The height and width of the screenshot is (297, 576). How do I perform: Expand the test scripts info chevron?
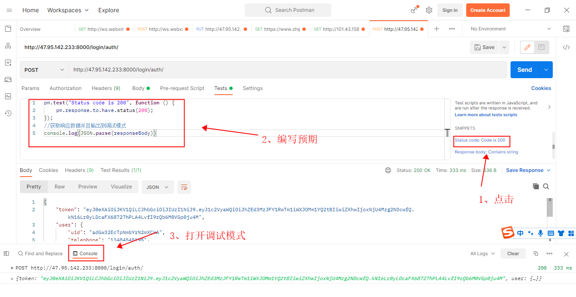click(x=549, y=107)
